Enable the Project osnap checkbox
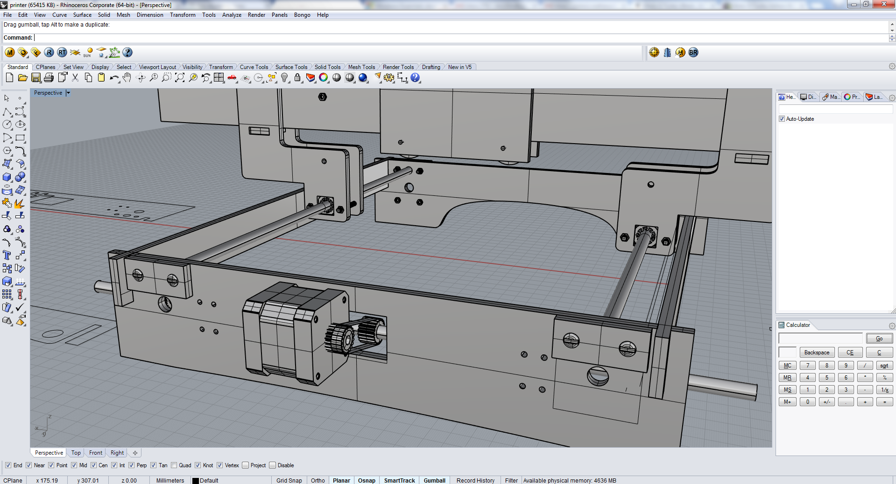Image resolution: width=896 pixels, height=484 pixels. tap(246, 465)
